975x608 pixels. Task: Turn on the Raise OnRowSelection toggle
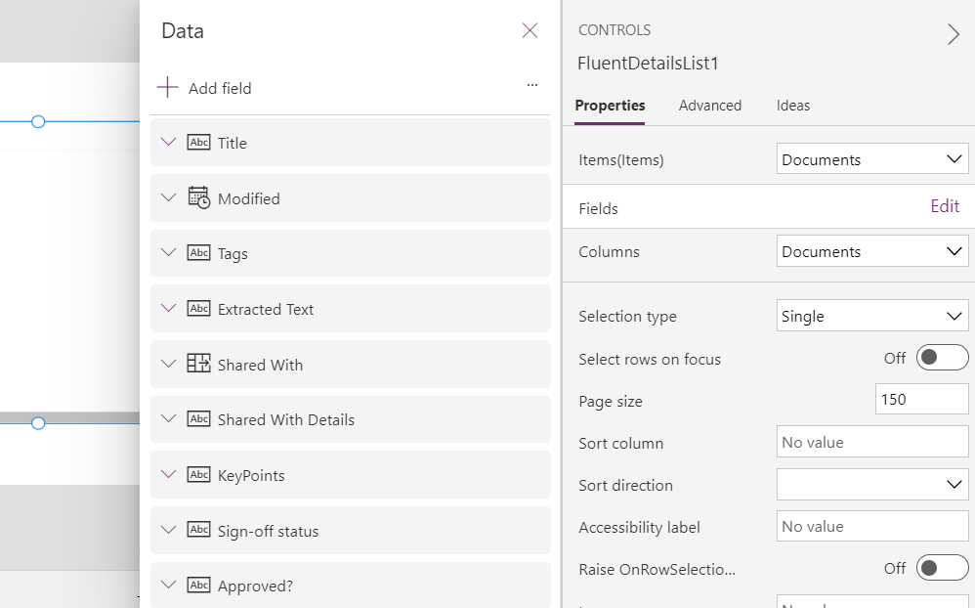coord(942,567)
